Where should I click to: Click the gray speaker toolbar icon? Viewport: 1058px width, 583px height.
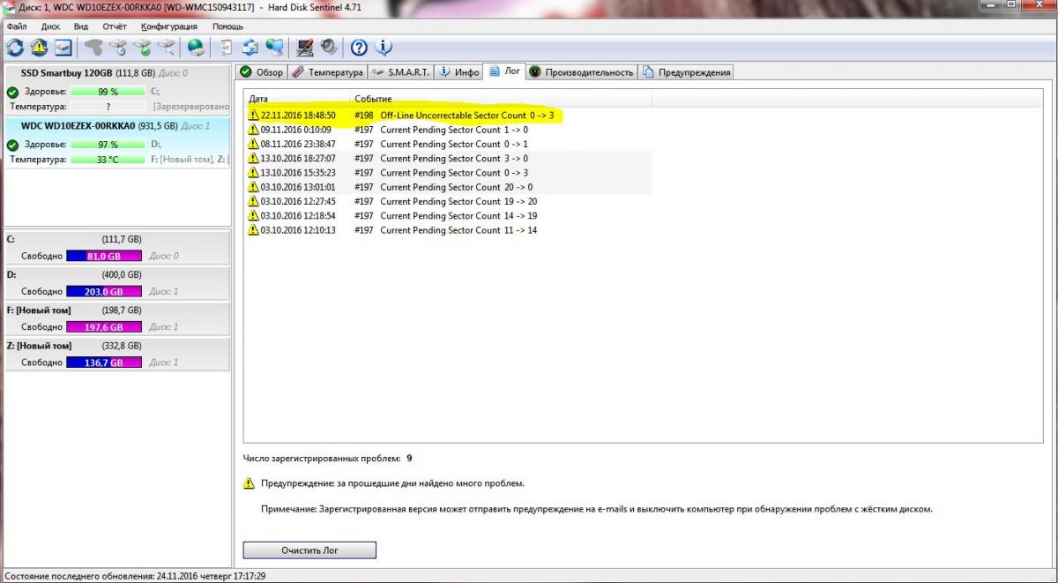click(x=329, y=47)
